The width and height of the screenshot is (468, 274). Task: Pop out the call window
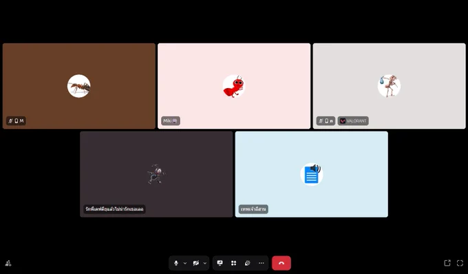coord(447,263)
